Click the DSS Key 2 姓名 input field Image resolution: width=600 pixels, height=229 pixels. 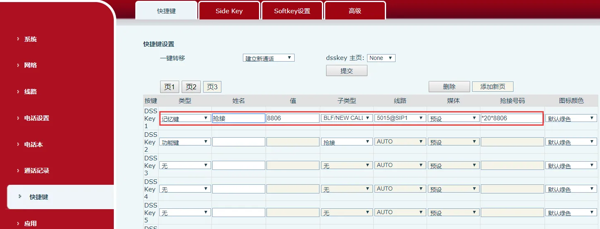pyautogui.click(x=238, y=142)
